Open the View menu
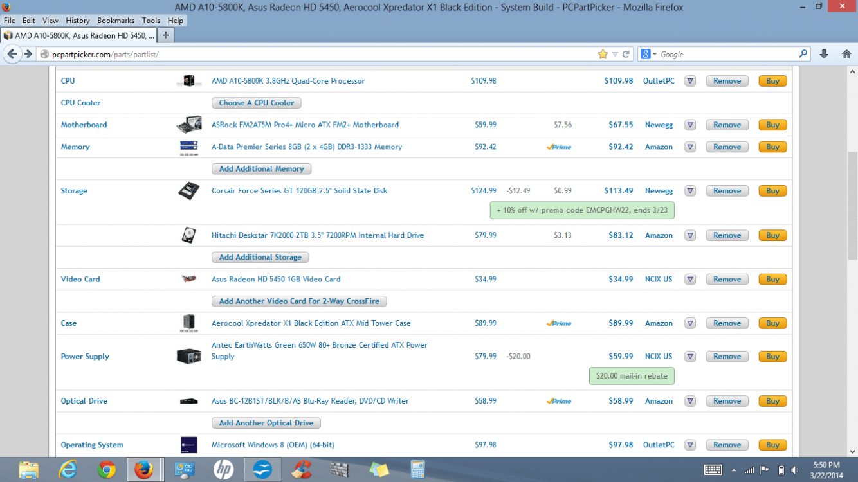The height and width of the screenshot is (482, 858). 50,21
